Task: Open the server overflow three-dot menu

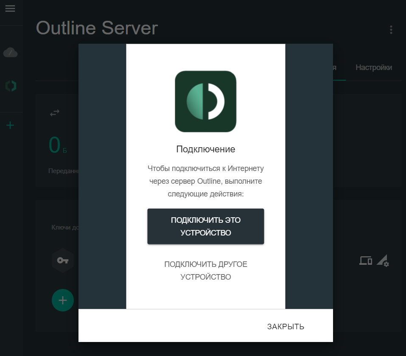Action: [390, 29]
